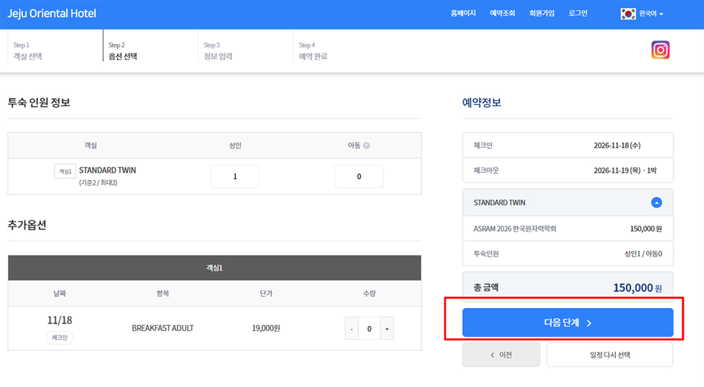Click the Korean flag icon
Viewport: 704px width, 387px height.
click(628, 13)
